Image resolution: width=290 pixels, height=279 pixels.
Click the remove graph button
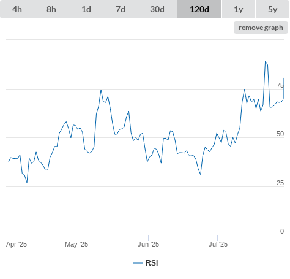pyautogui.click(x=261, y=28)
